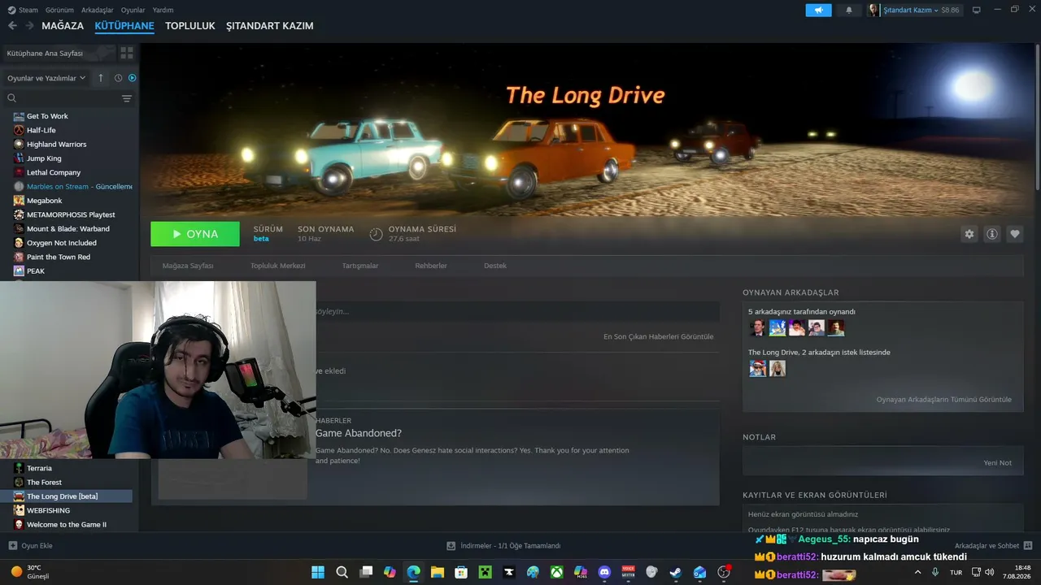This screenshot has height=585, width=1041.
Task: Open the Arkadaşlar menu
Action: 98,10
